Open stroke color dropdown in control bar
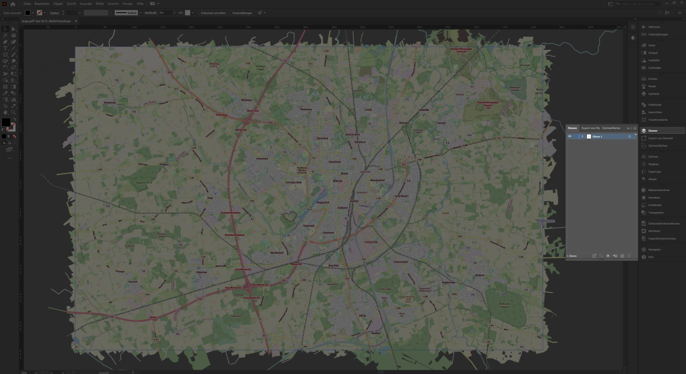686x374 pixels. pyautogui.click(x=45, y=12)
